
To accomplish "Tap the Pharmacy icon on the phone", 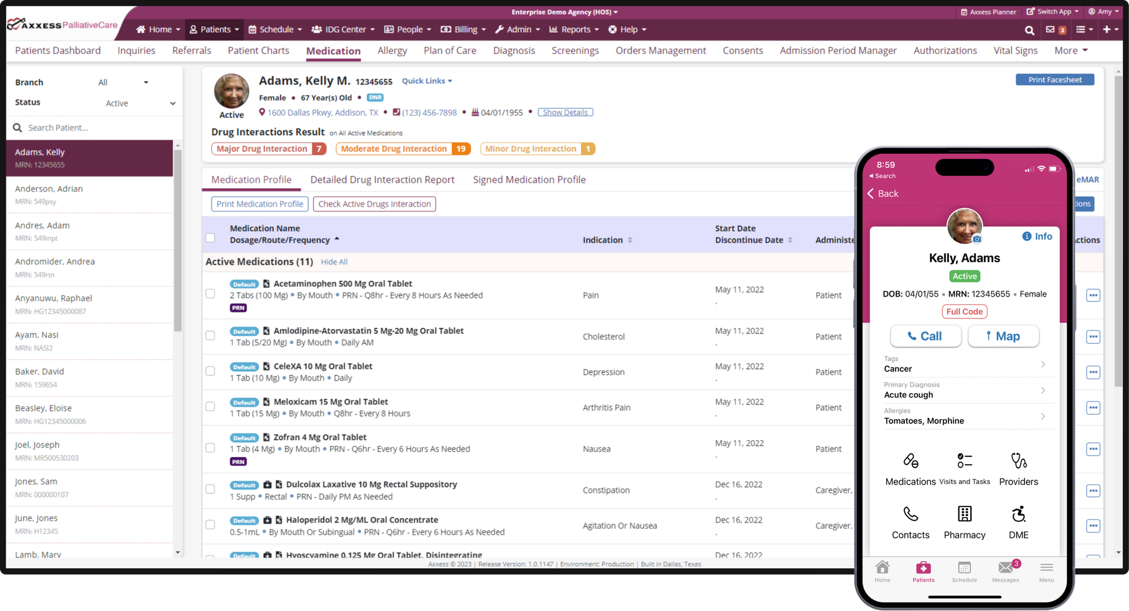I will tap(964, 514).
